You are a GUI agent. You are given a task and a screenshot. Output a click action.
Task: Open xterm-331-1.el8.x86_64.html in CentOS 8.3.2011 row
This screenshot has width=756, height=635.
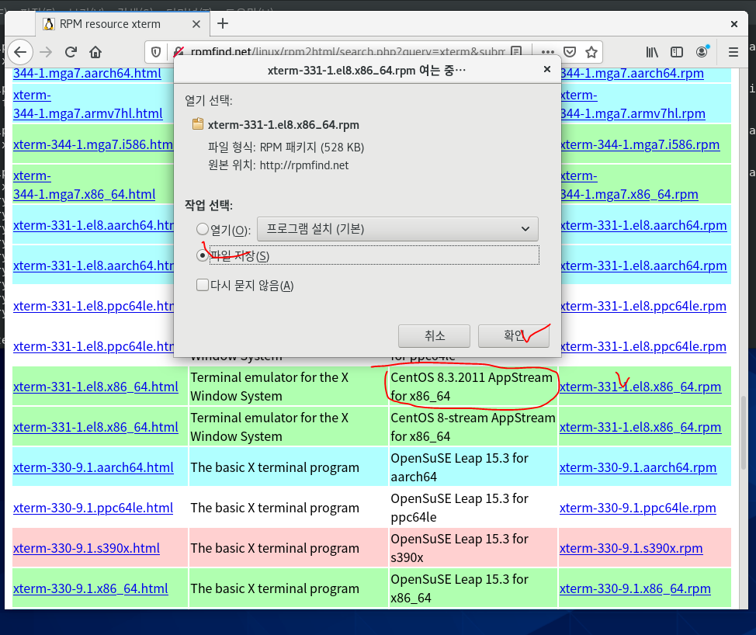[95, 387]
